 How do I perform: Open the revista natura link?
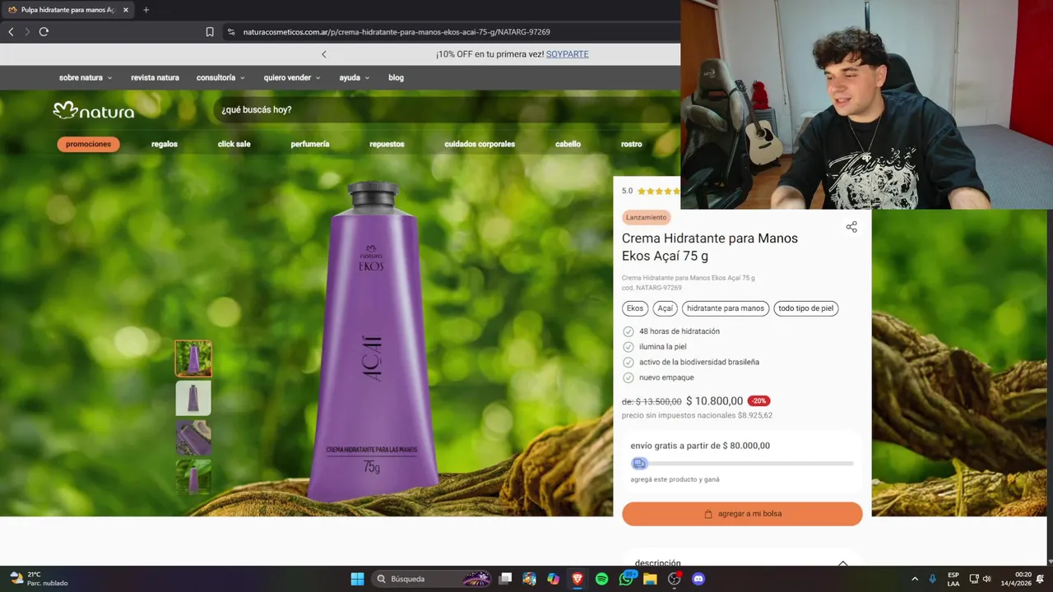tap(155, 77)
